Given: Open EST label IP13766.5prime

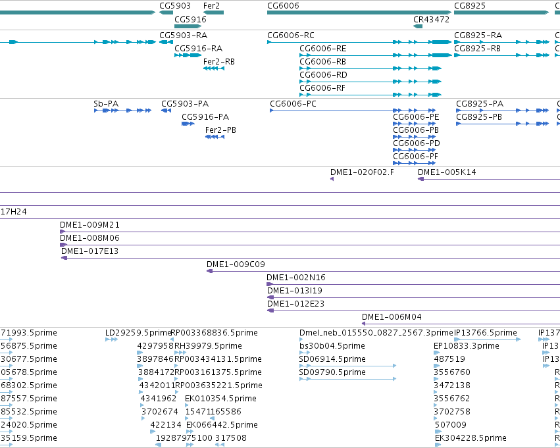Looking at the screenshot, I should click(486, 333).
